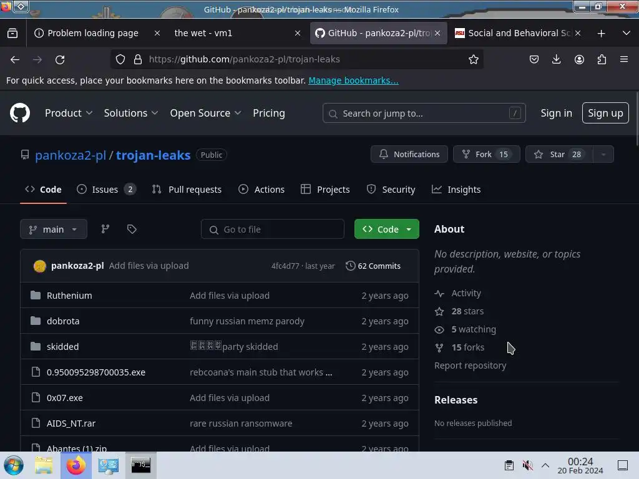
Task: View branches with the branch icon
Action: click(105, 229)
